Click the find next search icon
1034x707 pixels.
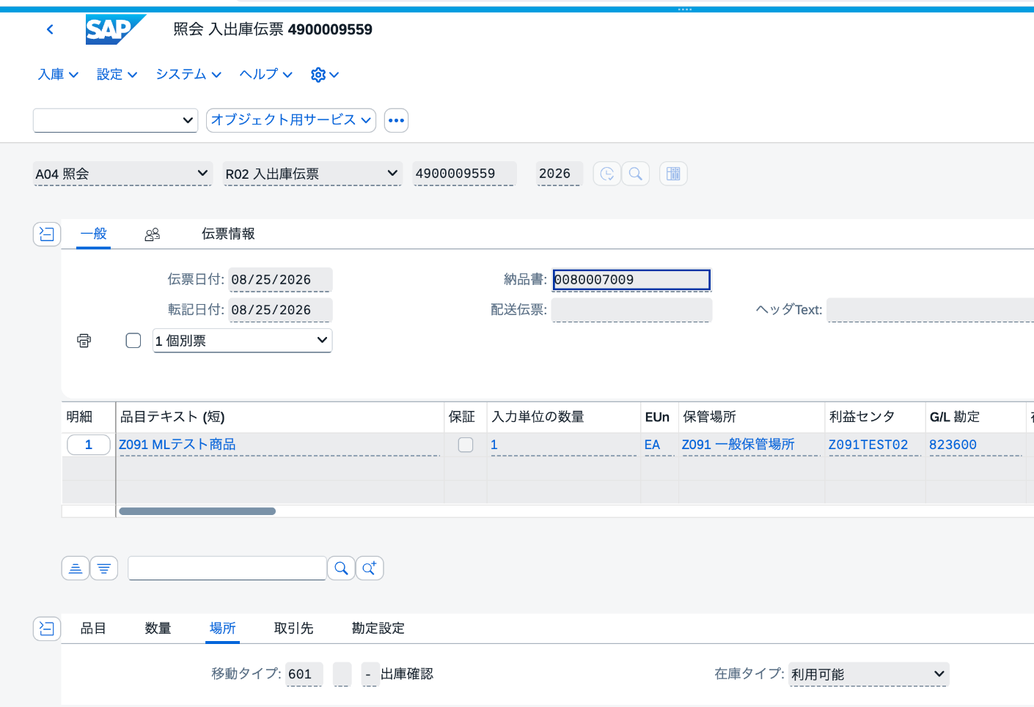(370, 568)
